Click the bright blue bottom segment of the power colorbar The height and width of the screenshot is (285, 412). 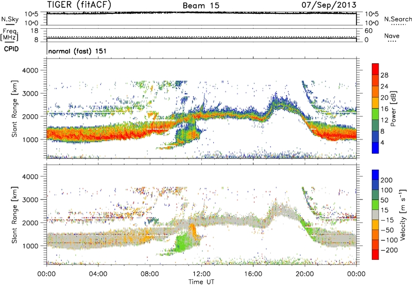[375, 148]
